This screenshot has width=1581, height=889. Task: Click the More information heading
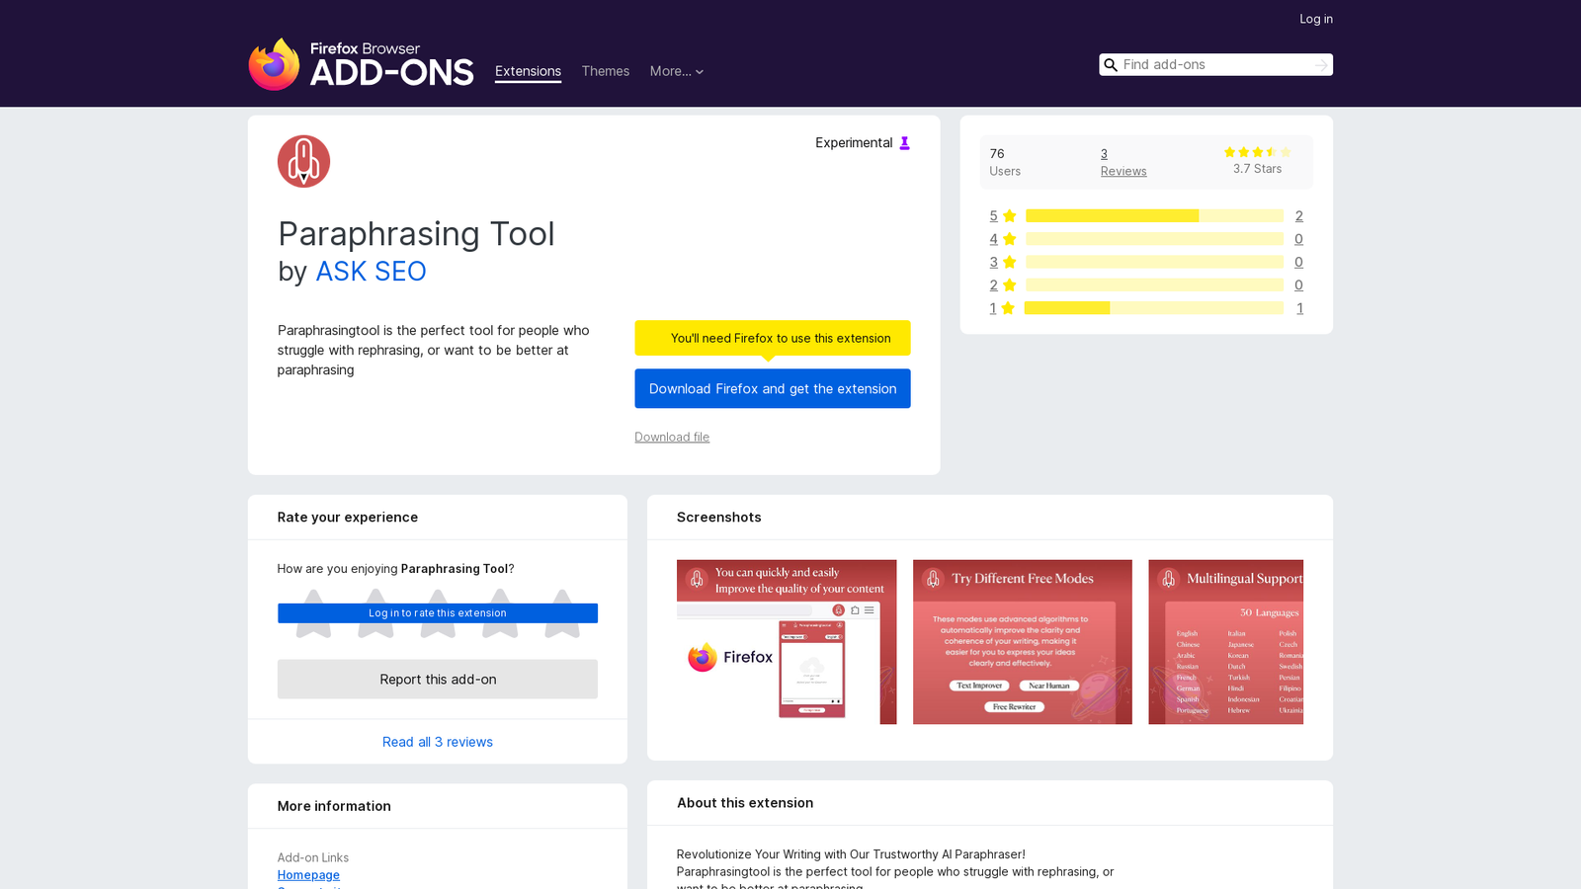[x=334, y=806]
